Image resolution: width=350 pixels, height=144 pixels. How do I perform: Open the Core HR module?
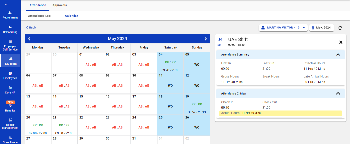click(10, 90)
